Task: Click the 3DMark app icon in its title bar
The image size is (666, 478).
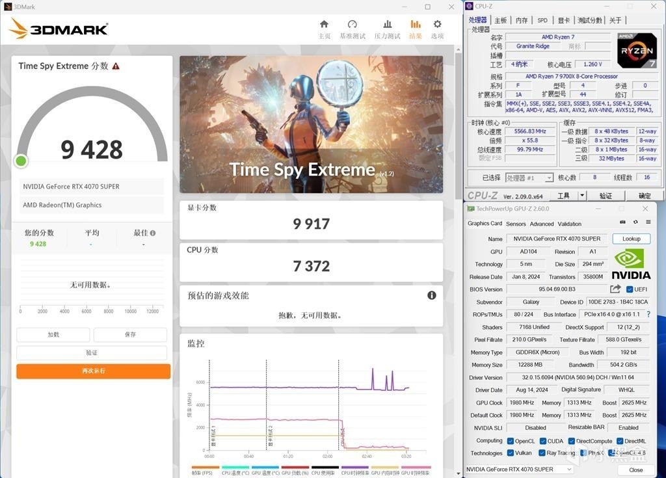Action: point(8,7)
